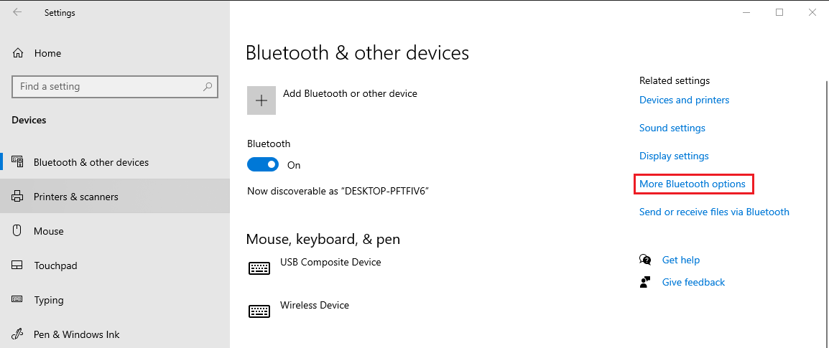Open the Sound settings link

point(672,128)
